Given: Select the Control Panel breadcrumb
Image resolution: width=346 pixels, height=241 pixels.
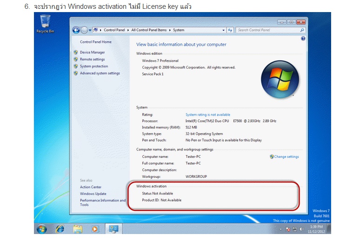Looking at the screenshot, I should click(x=114, y=30).
